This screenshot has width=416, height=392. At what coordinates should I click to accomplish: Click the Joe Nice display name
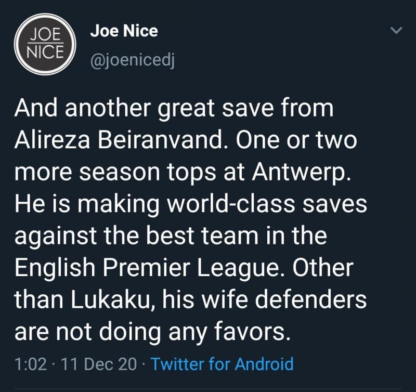[x=124, y=31]
